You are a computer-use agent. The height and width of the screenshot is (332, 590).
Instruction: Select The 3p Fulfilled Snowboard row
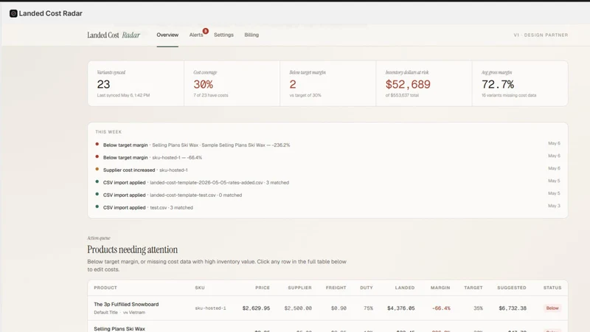(327, 308)
